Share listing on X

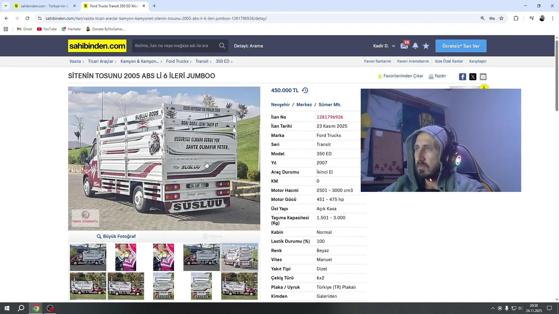coord(473,77)
